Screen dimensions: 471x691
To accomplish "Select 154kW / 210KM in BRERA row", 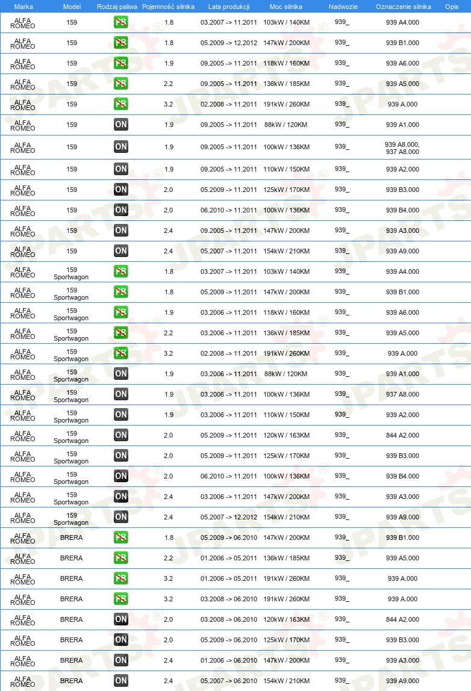I will click(x=287, y=681).
